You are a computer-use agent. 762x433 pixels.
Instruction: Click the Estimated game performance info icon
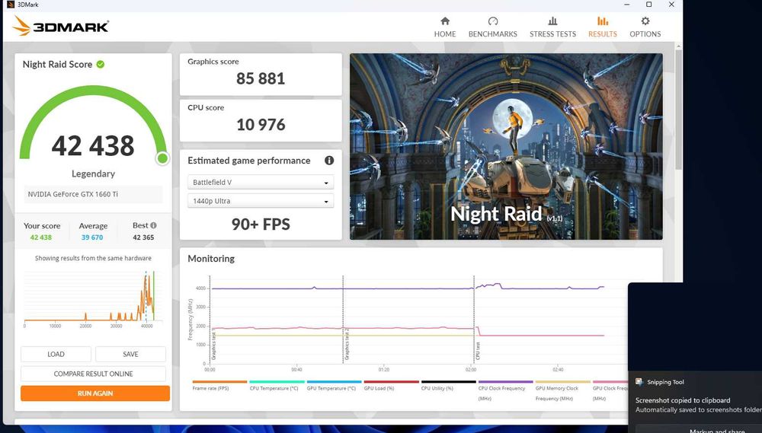329,161
